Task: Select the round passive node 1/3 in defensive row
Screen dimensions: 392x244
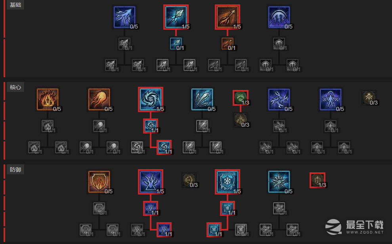Action: (317, 180)
